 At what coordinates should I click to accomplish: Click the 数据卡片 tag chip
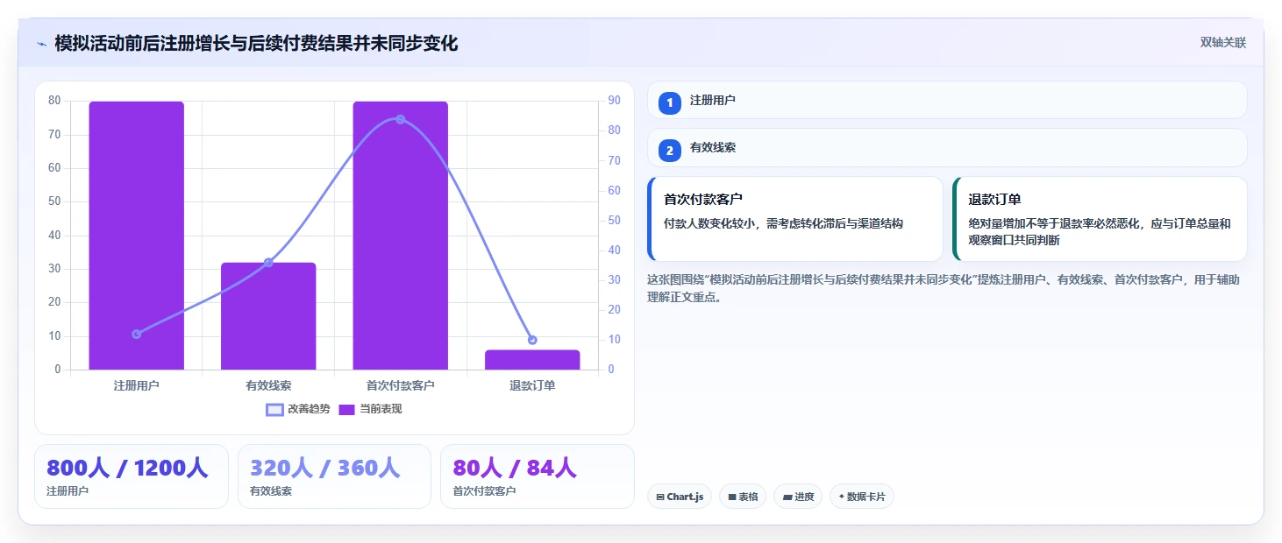click(862, 497)
